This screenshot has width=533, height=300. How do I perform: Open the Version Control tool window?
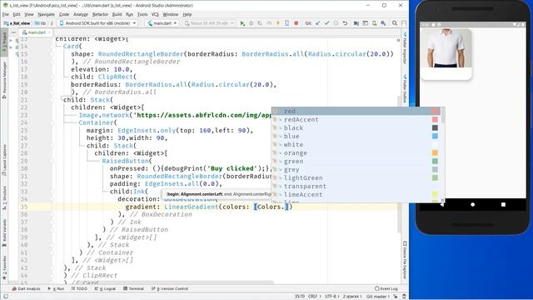click(170, 288)
